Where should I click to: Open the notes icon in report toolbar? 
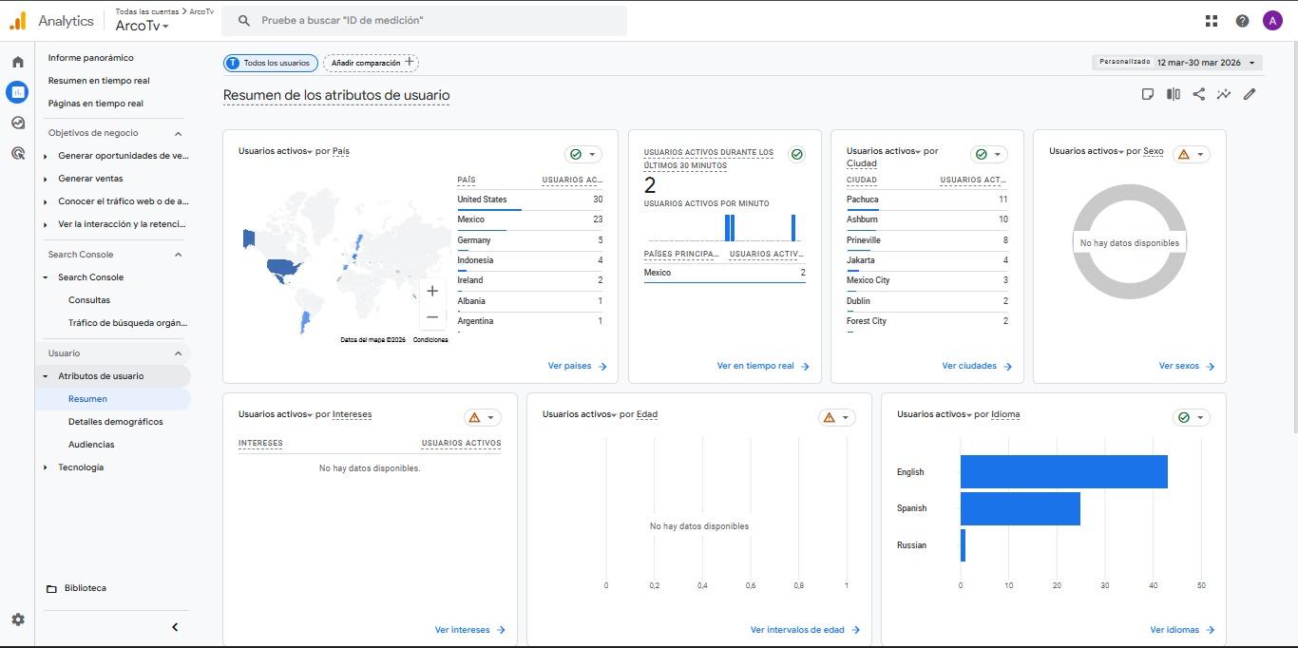tap(1148, 94)
